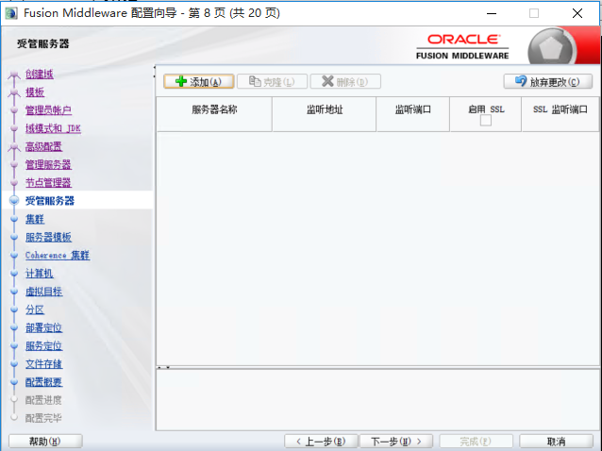Viewport: 602px width, 451px height.
Task: Jump to Coherence 集群 step
Action: [x=58, y=256]
